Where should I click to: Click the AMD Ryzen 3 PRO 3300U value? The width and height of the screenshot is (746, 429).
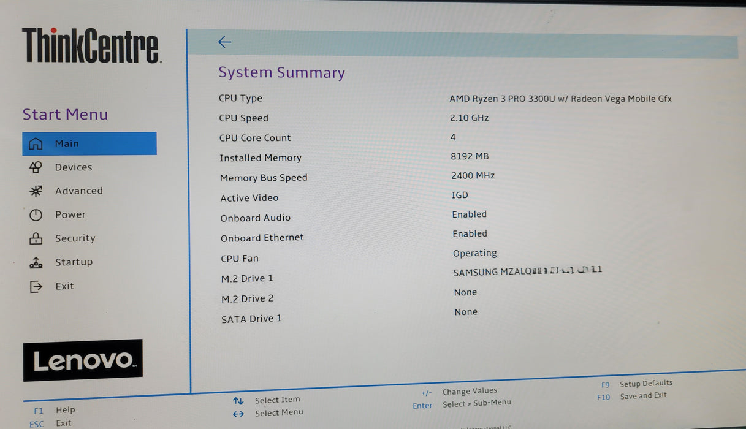point(560,99)
